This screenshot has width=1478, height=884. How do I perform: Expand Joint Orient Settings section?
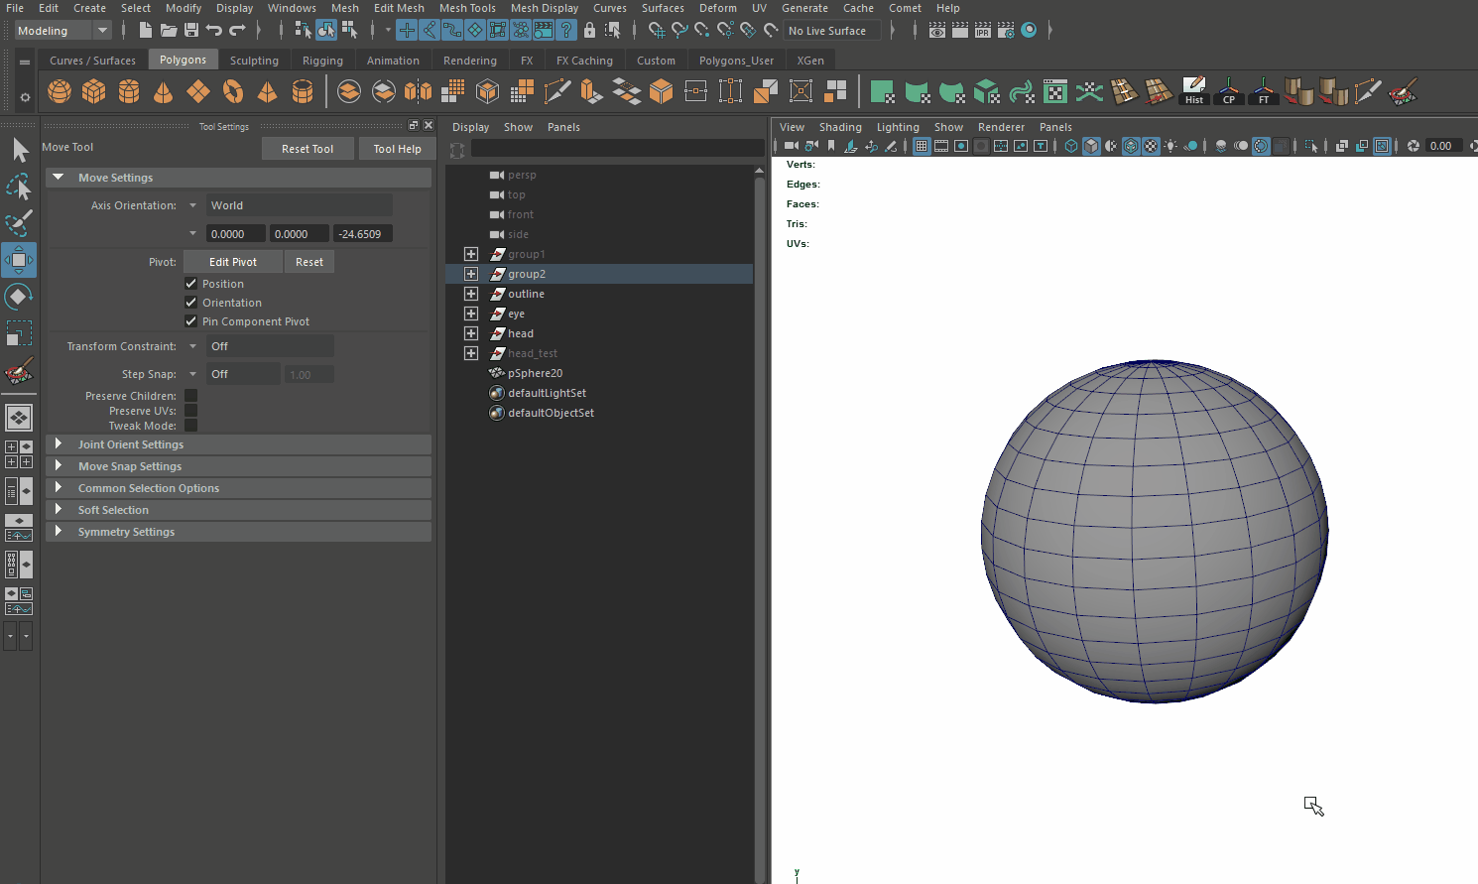(58, 444)
